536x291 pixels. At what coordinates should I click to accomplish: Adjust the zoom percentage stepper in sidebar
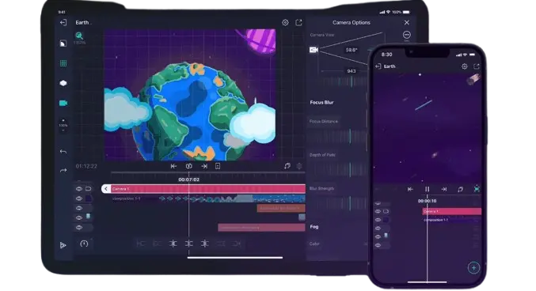coord(63,126)
